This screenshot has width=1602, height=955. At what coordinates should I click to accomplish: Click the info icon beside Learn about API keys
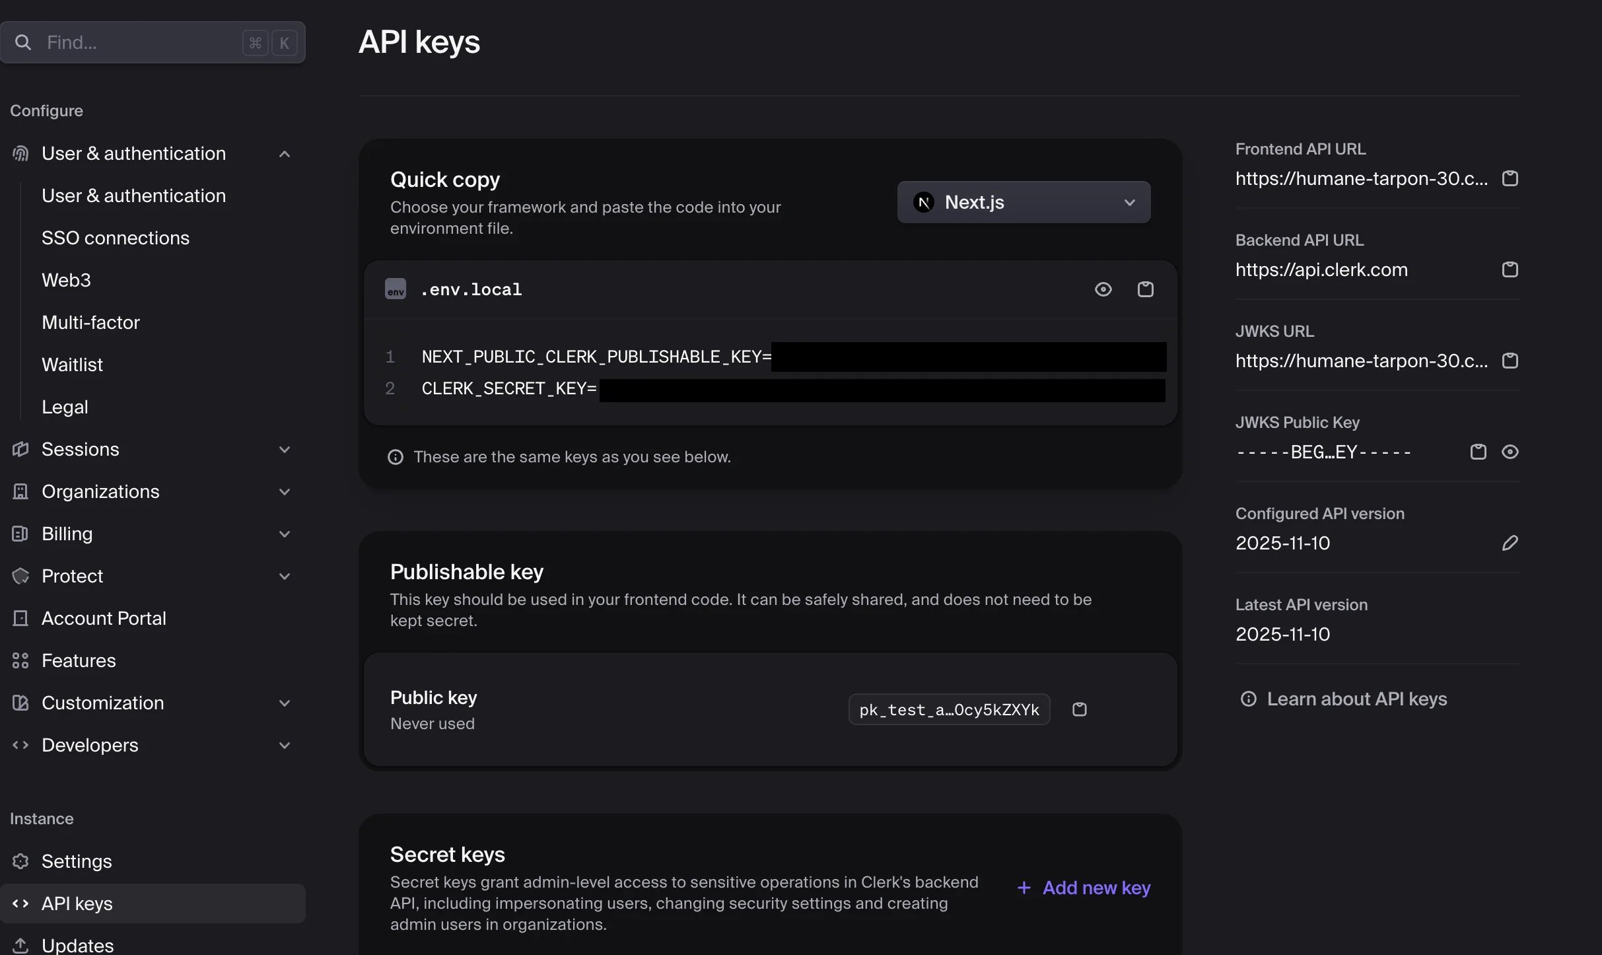tap(1248, 699)
